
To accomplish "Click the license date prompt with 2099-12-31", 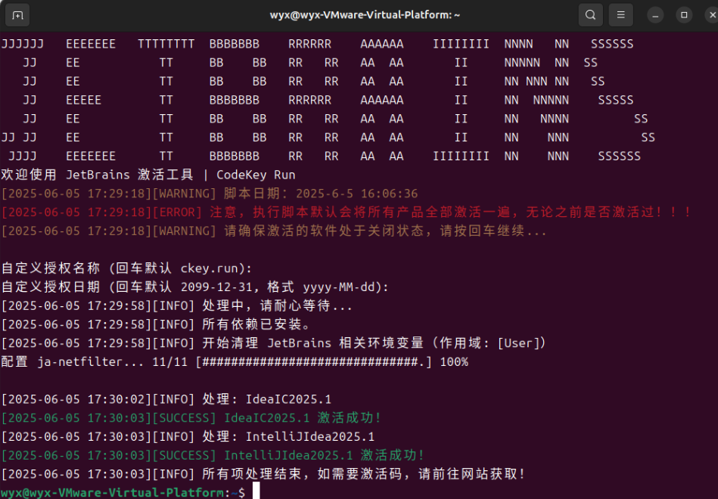I will click(x=195, y=287).
